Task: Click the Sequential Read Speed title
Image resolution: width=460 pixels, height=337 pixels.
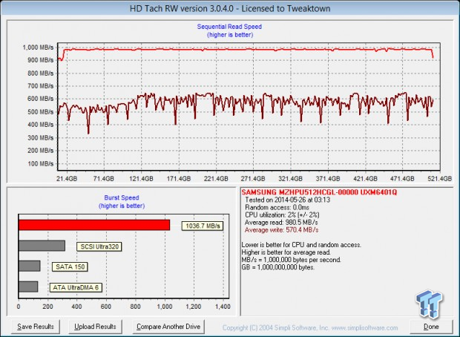Action: coord(229,27)
